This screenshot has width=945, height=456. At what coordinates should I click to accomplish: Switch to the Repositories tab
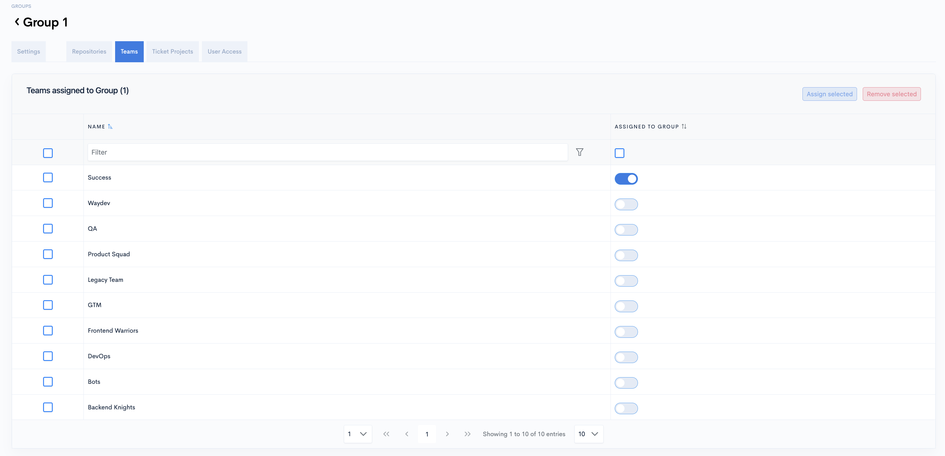(89, 52)
